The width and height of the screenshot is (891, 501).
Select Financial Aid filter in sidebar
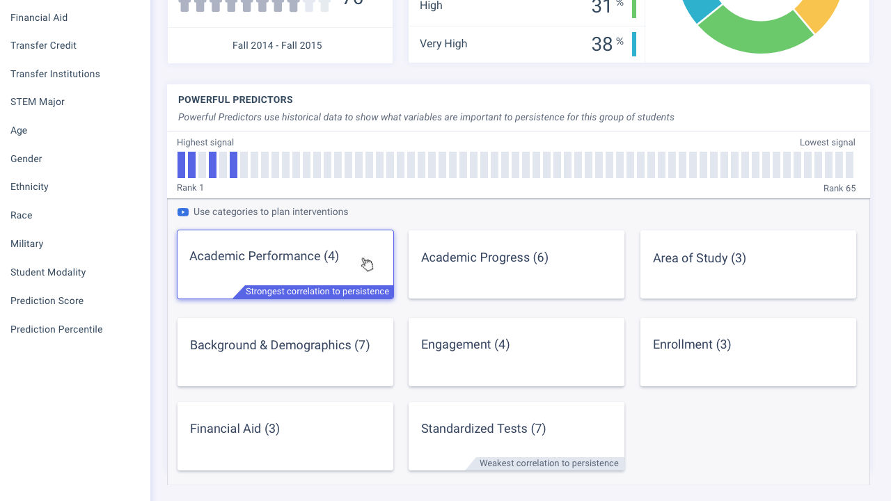39,17
